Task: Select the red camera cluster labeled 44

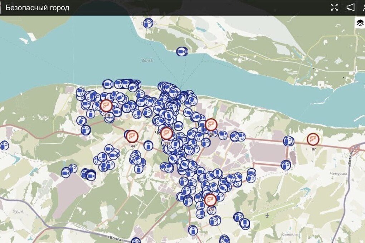Action: pyautogui.click(x=132, y=136)
